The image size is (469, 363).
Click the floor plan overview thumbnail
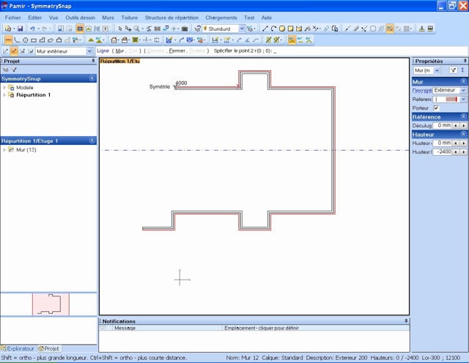pos(51,304)
